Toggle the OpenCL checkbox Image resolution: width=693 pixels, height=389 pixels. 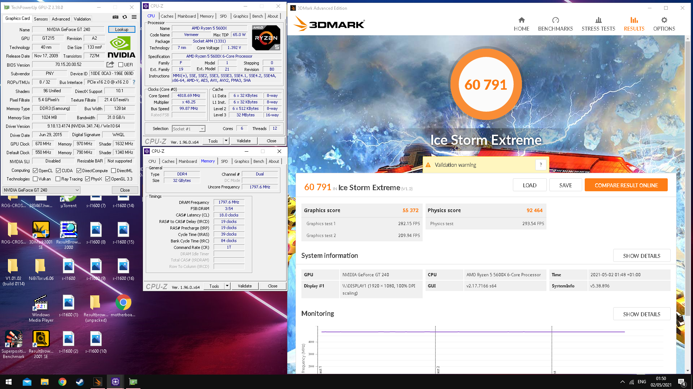pyautogui.click(x=35, y=171)
